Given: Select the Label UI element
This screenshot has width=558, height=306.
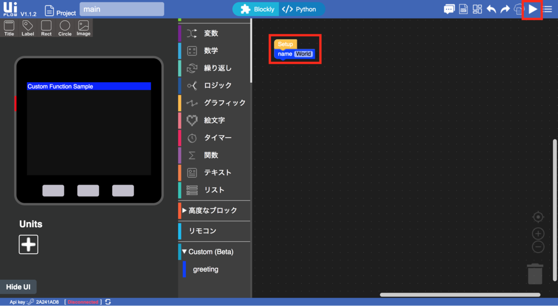Looking at the screenshot, I should click(x=28, y=28).
